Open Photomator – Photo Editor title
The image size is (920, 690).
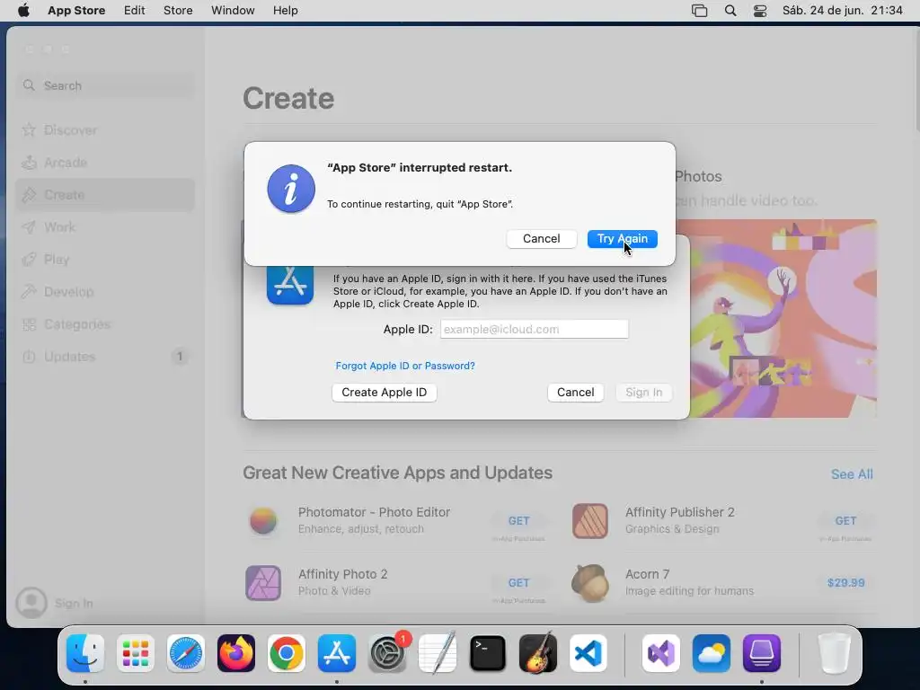374,512
